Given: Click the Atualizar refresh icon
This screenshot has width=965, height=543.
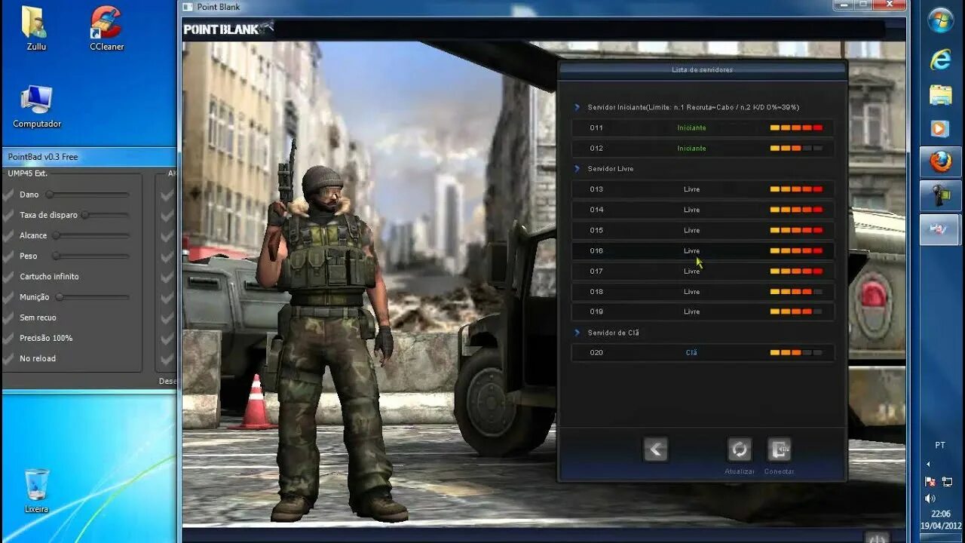Looking at the screenshot, I should click(740, 449).
